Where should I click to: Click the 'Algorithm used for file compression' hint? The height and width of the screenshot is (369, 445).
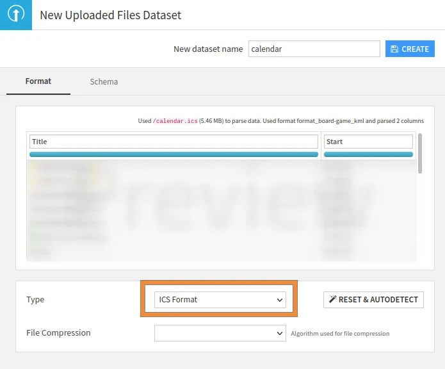pyautogui.click(x=340, y=334)
